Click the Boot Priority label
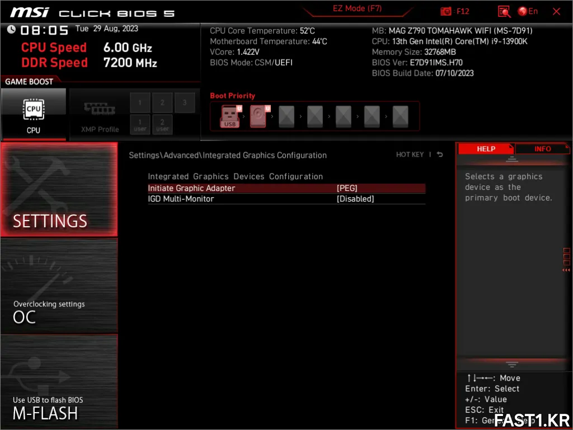Viewport: 573px width, 430px height. click(232, 96)
